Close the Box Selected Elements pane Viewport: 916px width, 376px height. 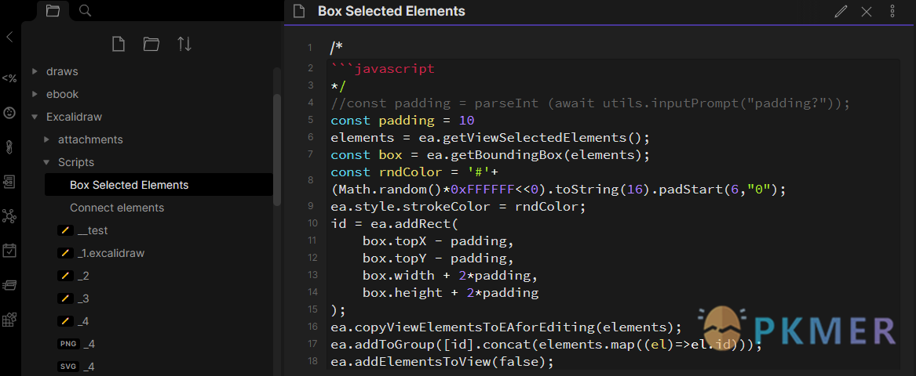(867, 11)
